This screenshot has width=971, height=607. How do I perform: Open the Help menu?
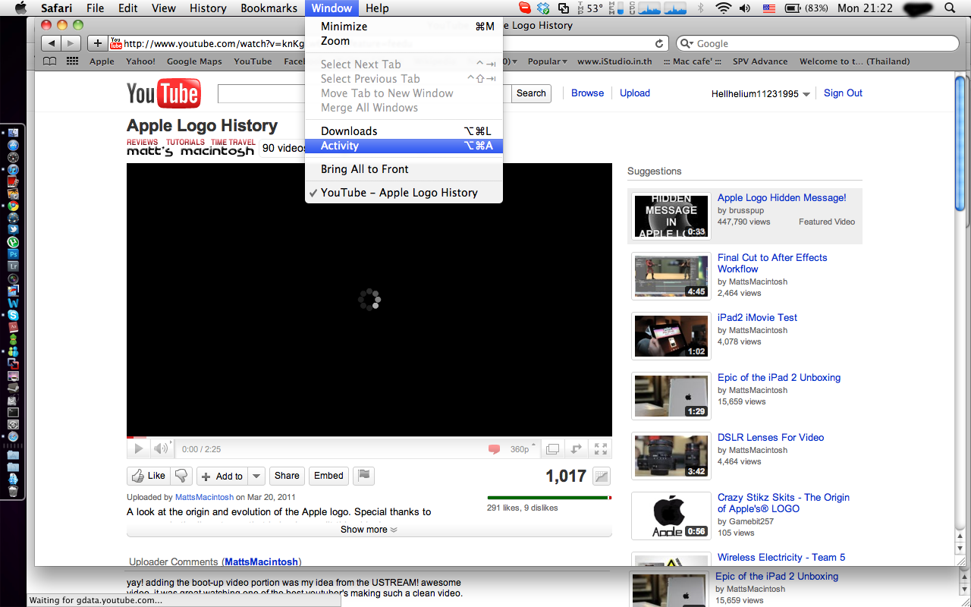pos(377,8)
